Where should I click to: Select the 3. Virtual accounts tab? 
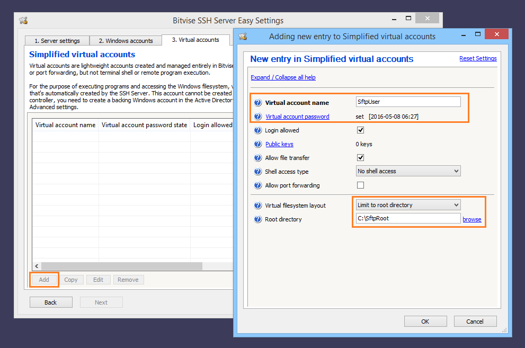pyautogui.click(x=195, y=40)
